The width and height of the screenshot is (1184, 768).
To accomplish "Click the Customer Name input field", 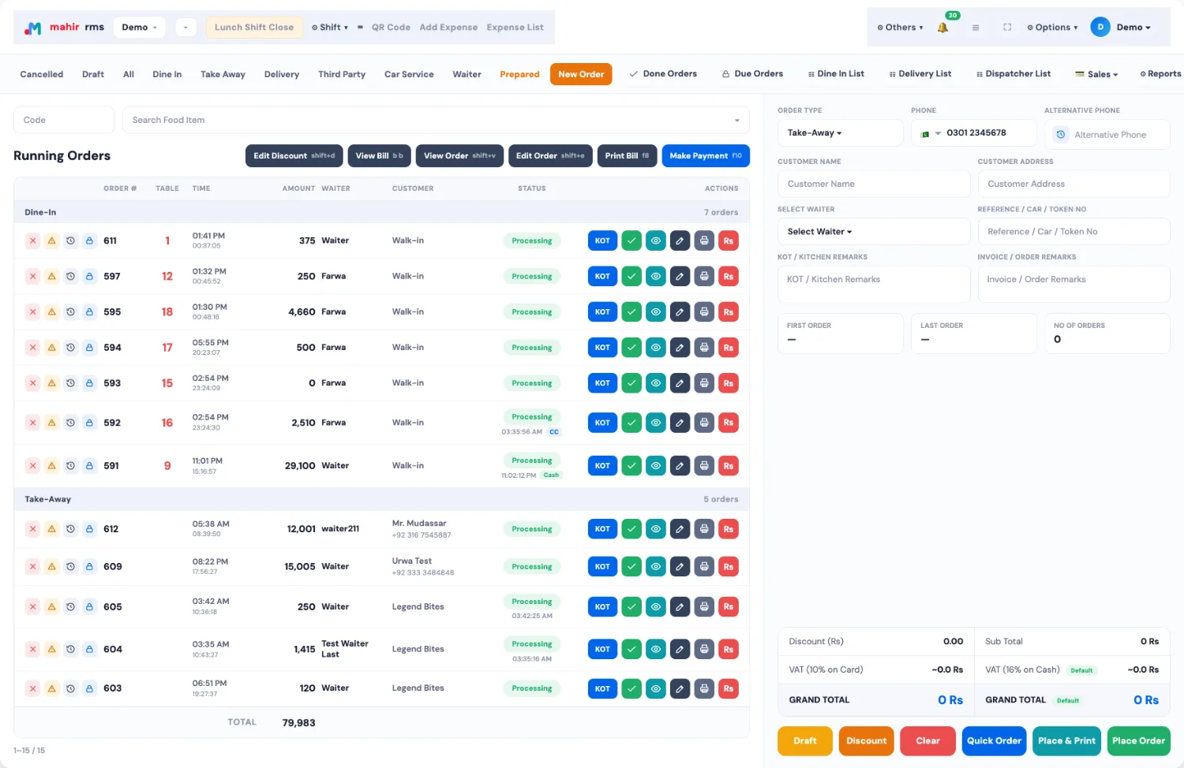I will pyautogui.click(x=874, y=185).
